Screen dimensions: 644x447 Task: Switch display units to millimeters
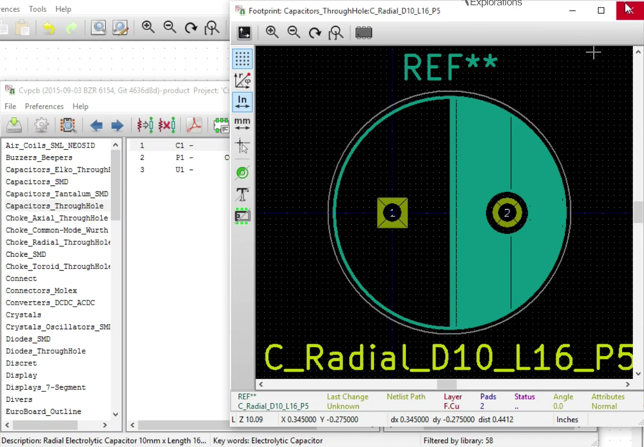(x=242, y=124)
